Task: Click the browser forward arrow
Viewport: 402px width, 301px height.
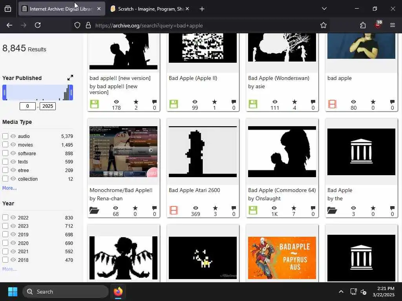Action: tap(24, 25)
